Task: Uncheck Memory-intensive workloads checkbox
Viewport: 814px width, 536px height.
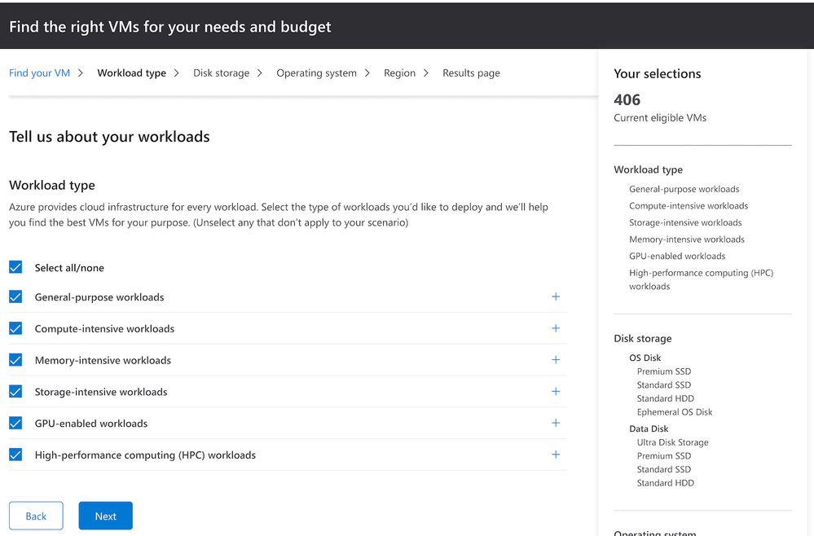Action: [x=15, y=360]
